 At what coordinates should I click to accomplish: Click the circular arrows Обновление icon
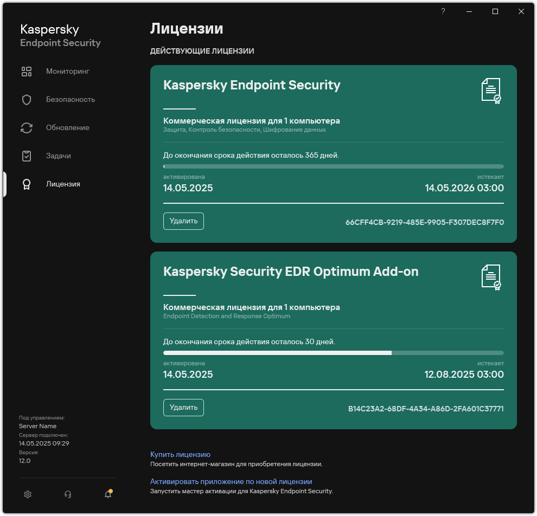(x=27, y=128)
